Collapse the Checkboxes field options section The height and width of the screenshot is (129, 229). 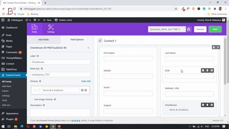point(88,48)
